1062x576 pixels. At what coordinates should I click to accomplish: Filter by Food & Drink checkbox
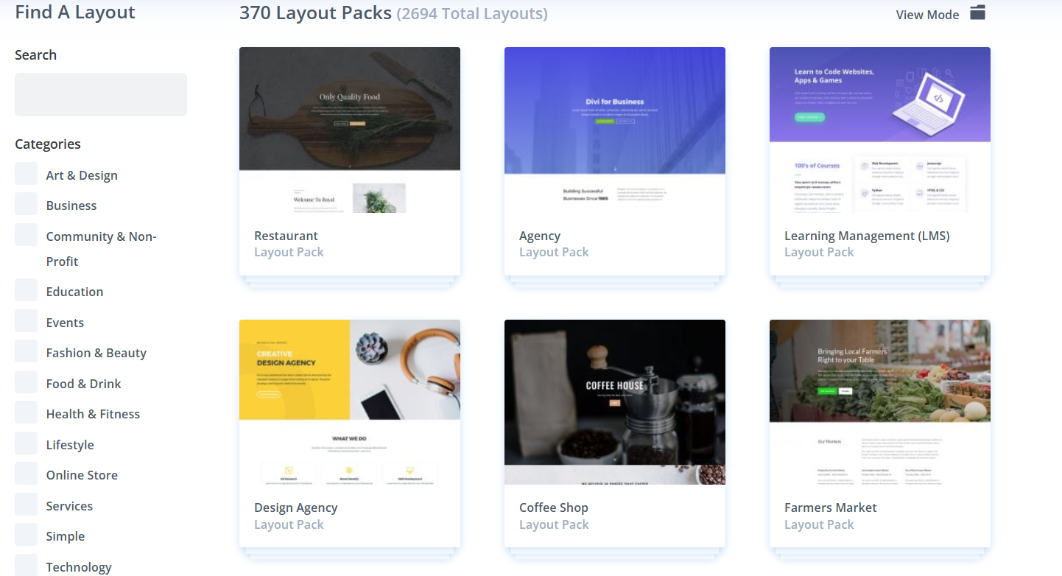27,383
